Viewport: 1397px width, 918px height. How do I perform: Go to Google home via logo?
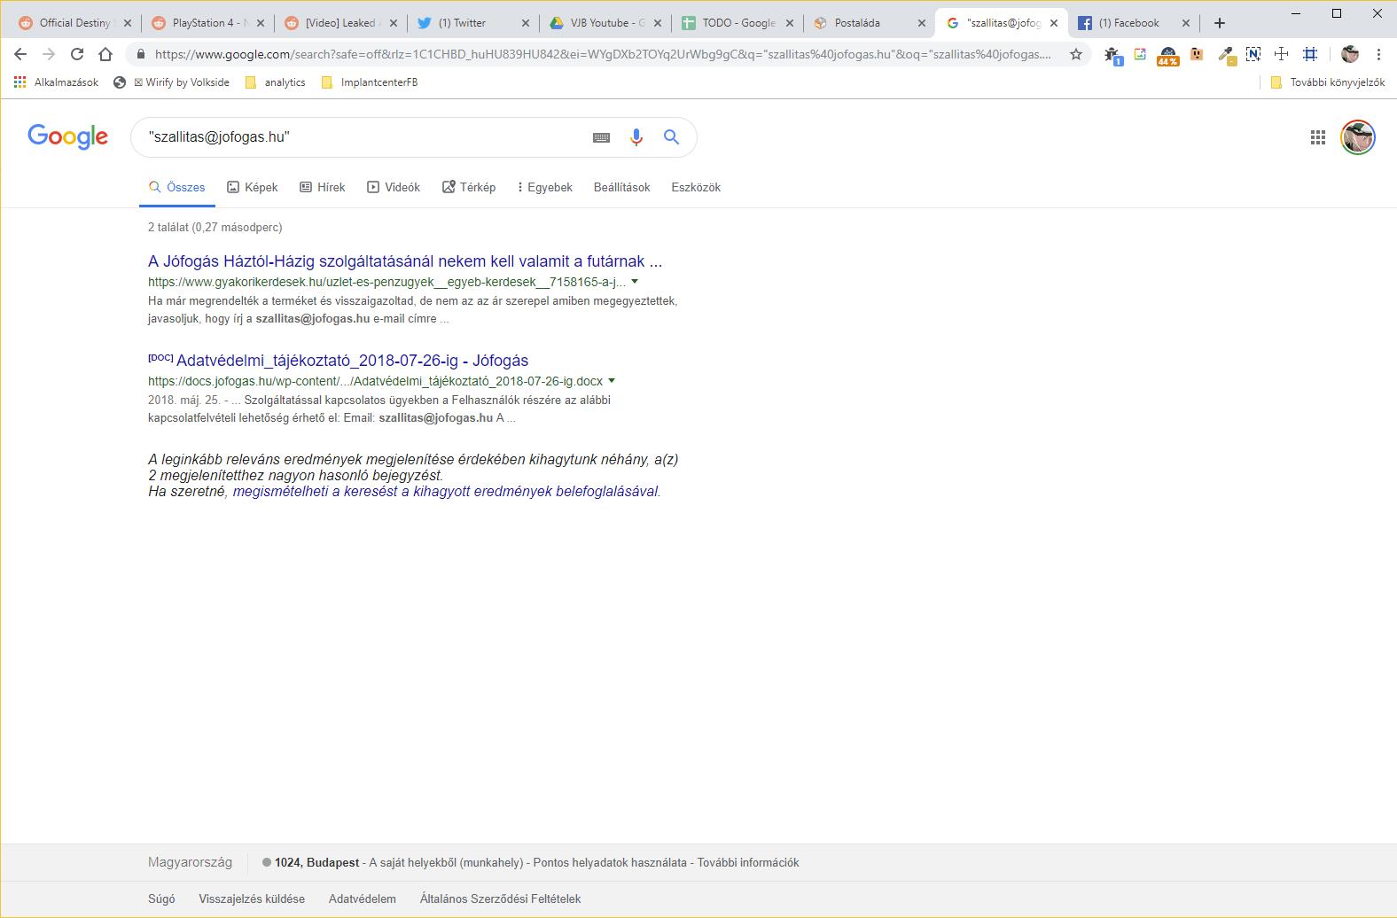coord(67,136)
